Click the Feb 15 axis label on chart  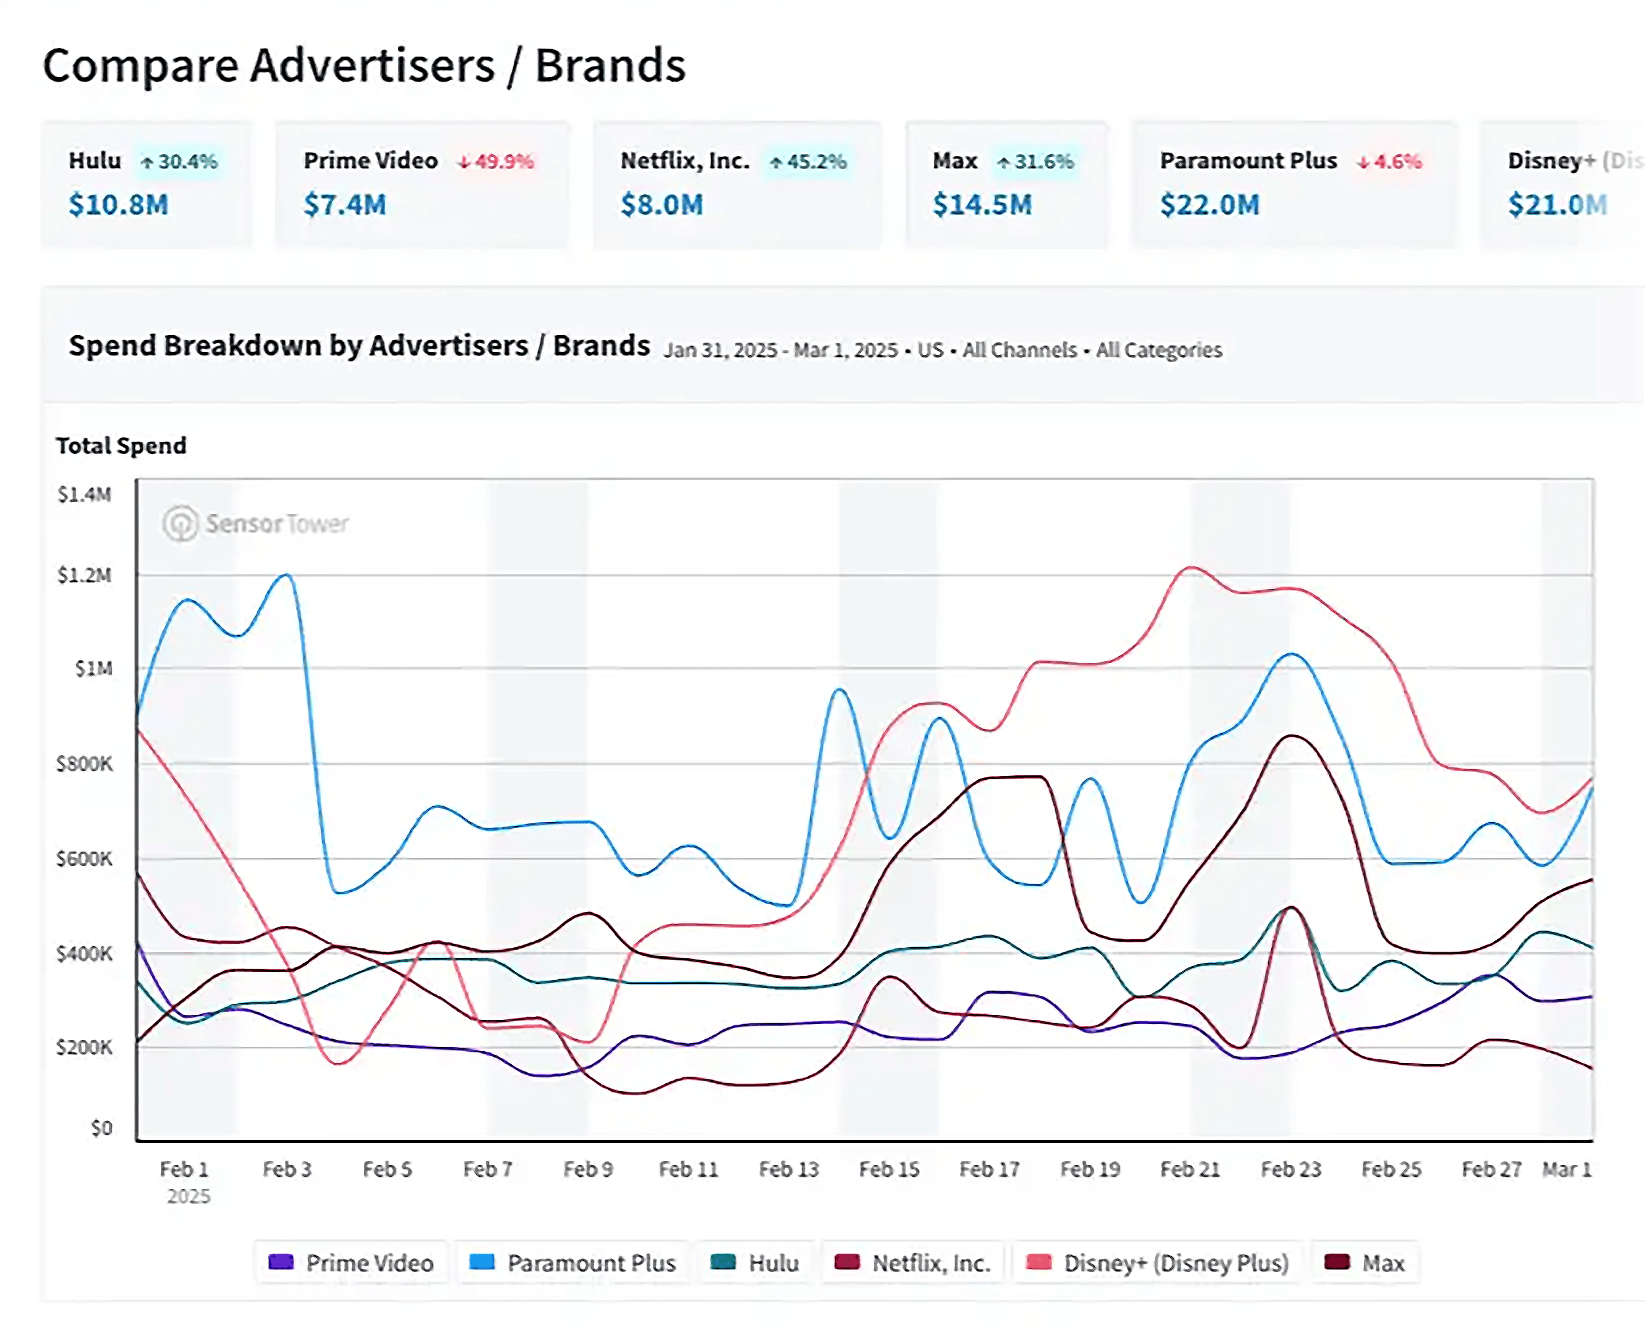pyautogui.click(x=890, y=1169)
